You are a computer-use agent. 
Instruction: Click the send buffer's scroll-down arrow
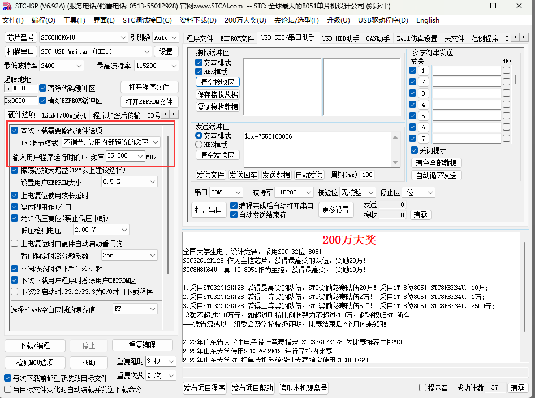395,162
